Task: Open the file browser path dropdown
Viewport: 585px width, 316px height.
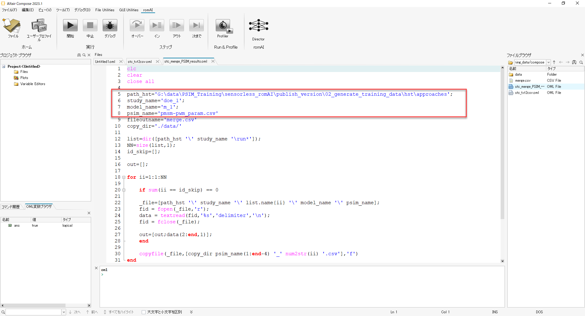Action: tap(548, 62)
